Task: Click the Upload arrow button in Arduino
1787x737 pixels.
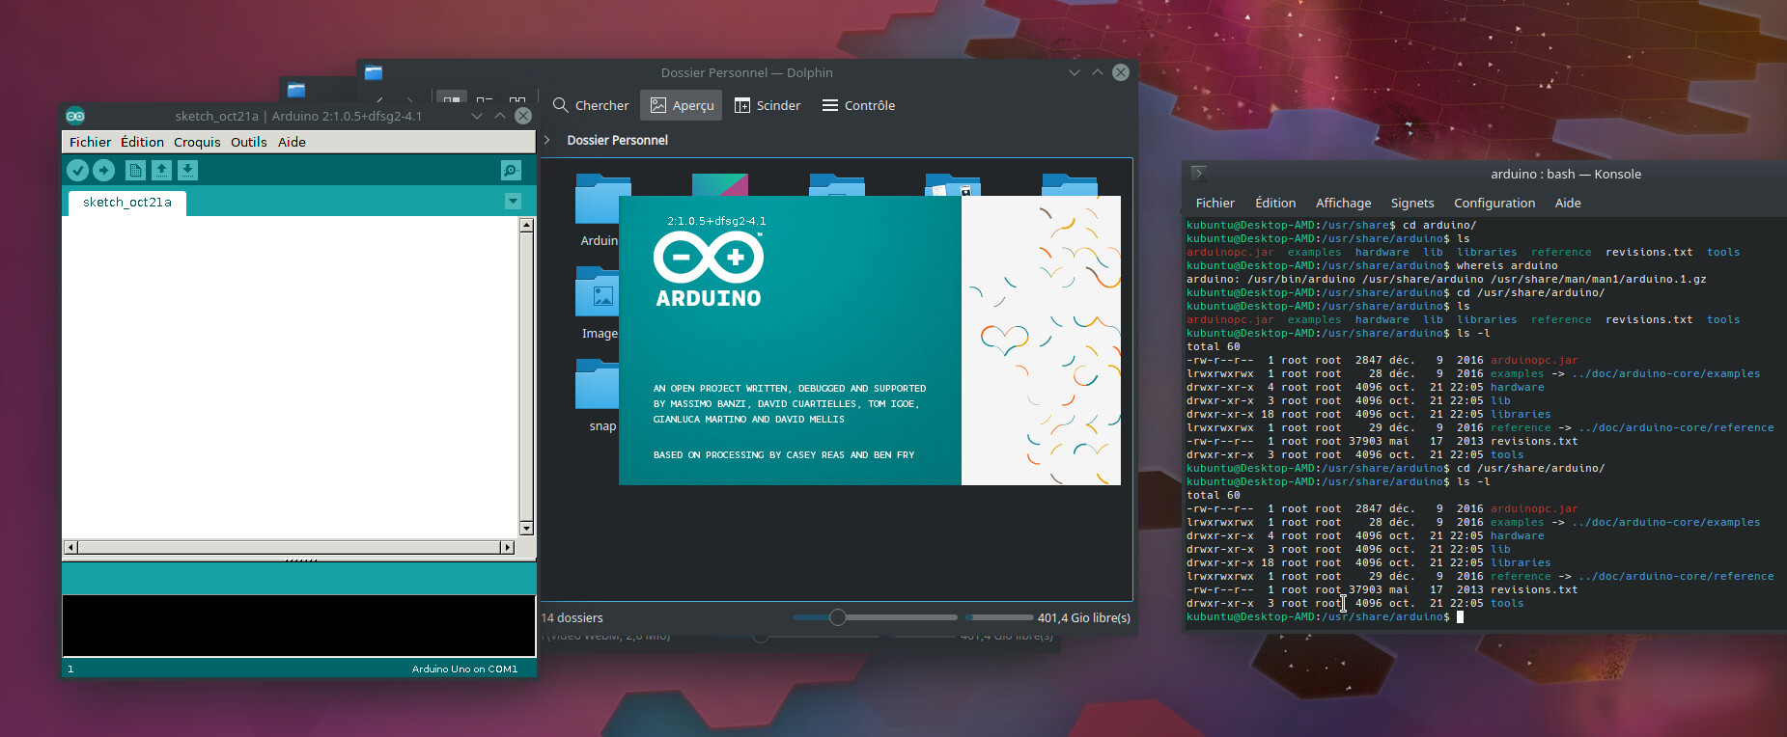Action: [x=103, y=171]
